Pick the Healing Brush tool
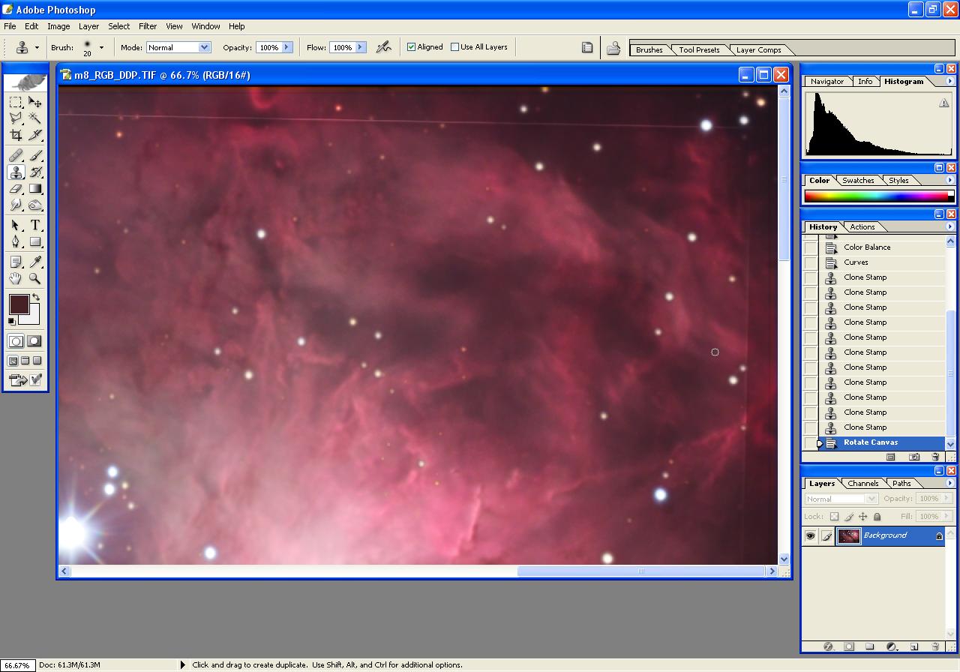The height and width of the screenshot is (672, 960). pos(16,155)
